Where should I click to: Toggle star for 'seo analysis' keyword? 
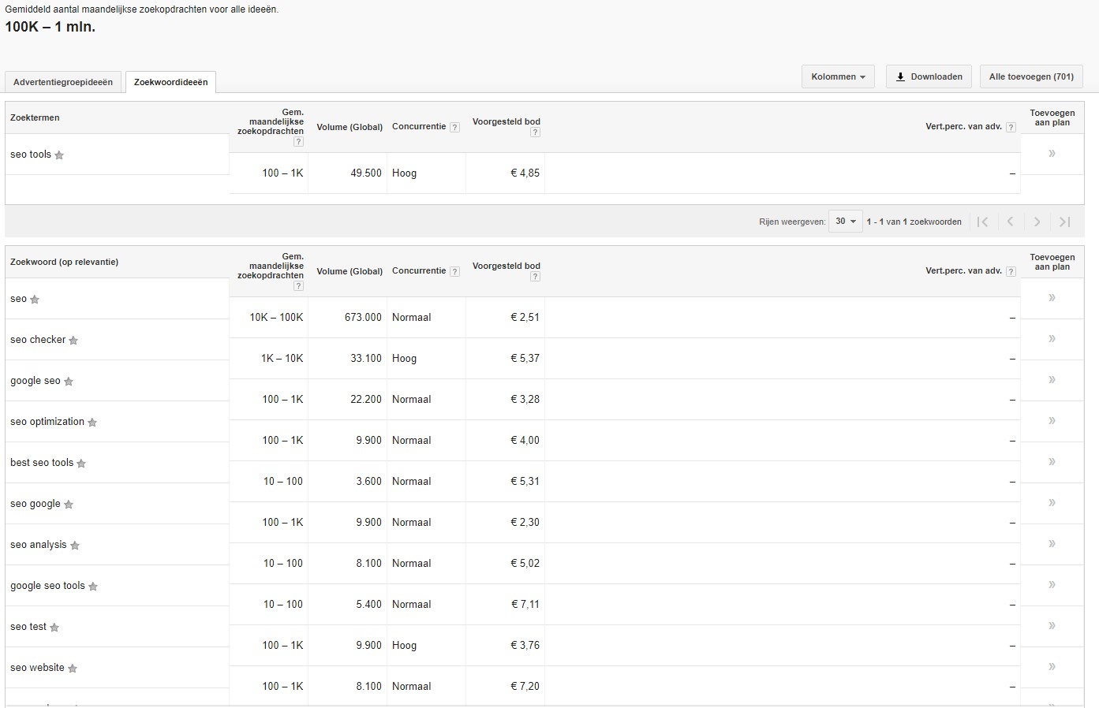[x=75, y=546]
